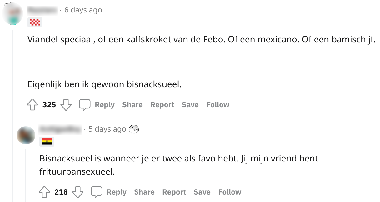Follow the top comment thread

(218, 105)
